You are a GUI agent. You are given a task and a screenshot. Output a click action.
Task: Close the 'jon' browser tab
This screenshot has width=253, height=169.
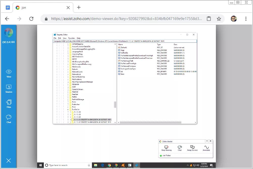tap(68, 8)
